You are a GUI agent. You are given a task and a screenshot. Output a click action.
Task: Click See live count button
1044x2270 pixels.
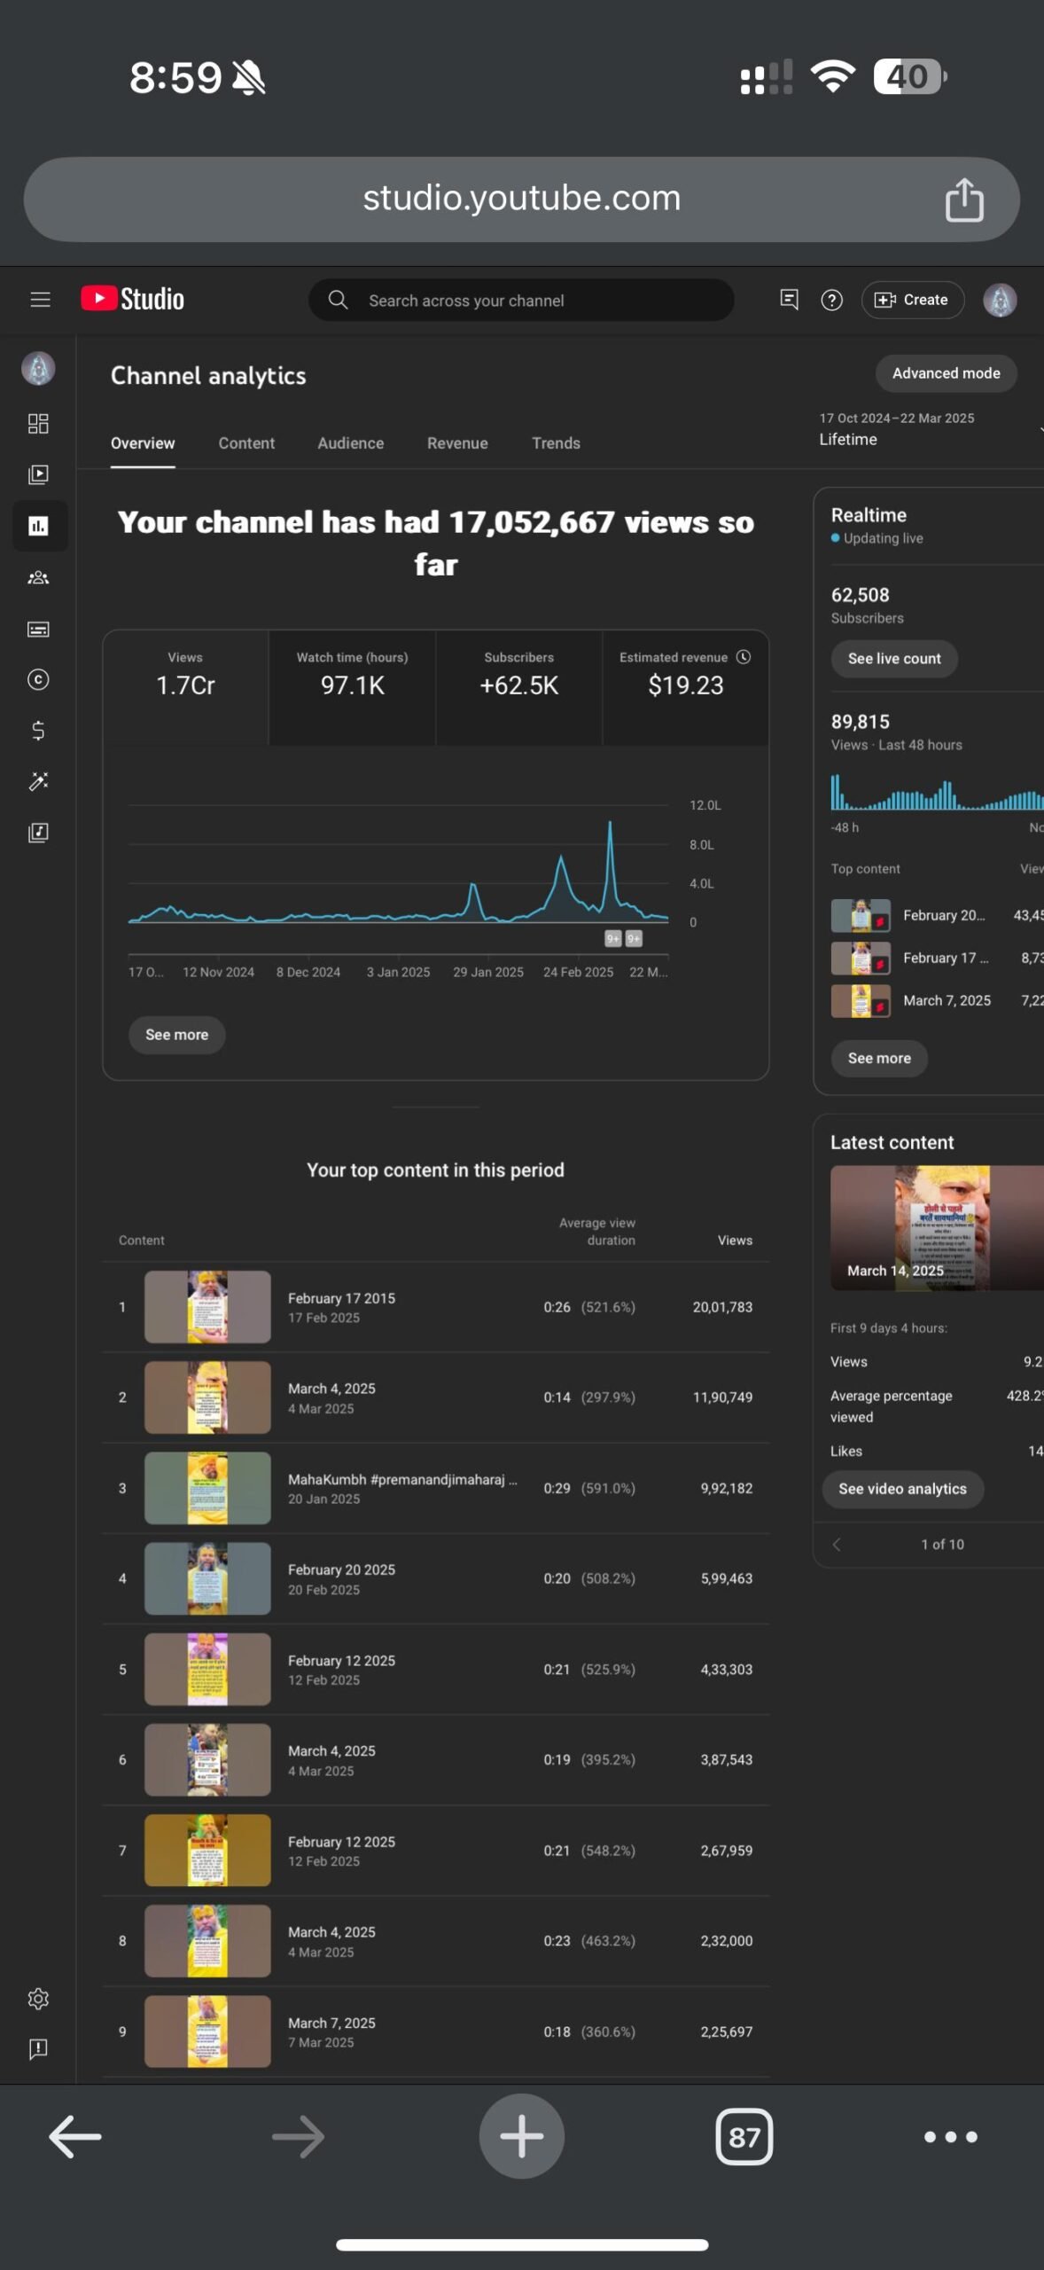(893, 659)
